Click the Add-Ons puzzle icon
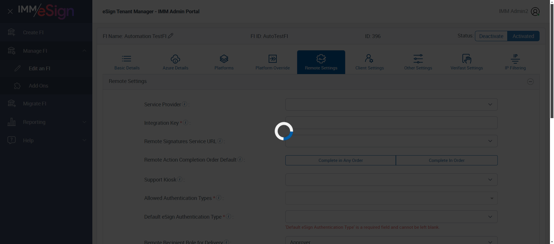Viewport: 554px width, 244px height. click(x=17, y=86)
